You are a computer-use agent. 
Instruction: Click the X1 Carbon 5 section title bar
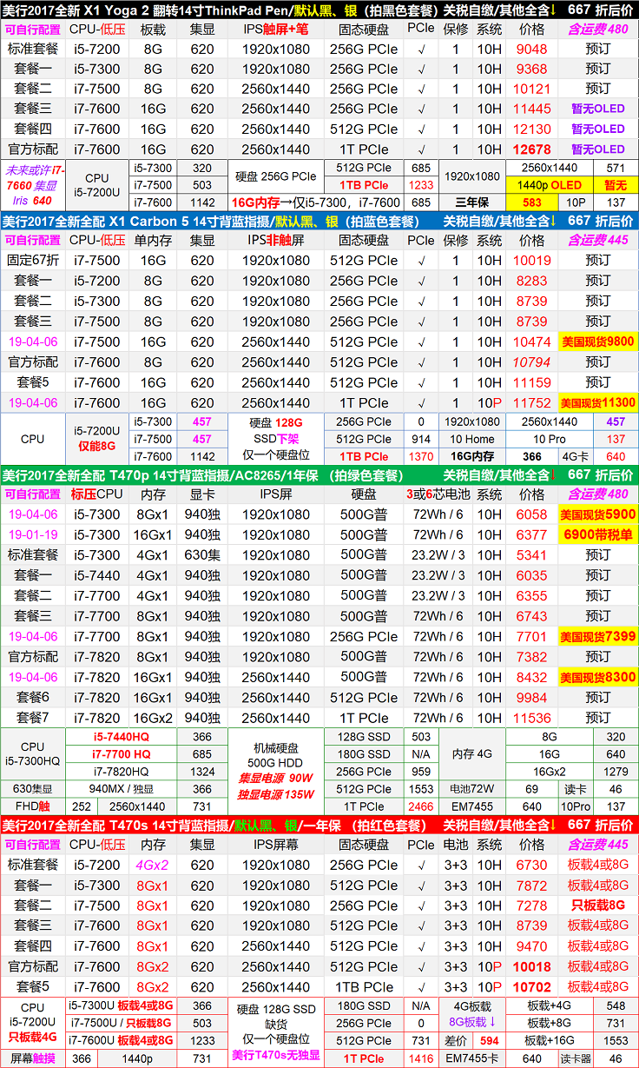tap(319, 221)
